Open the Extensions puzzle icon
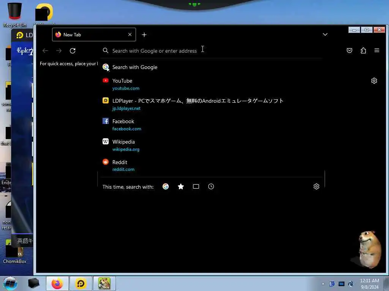This screenshot has width=389, height=291. [x=363, y=50]
